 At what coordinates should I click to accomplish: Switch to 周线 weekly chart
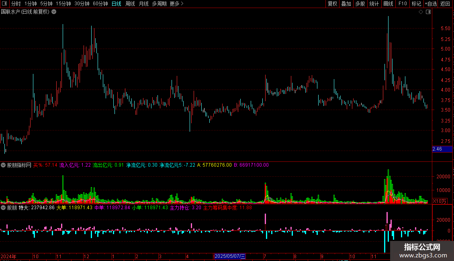tap(130, 4)
